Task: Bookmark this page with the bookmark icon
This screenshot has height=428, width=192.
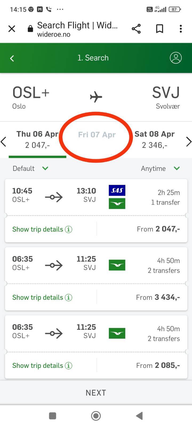Action: [159, 29]
